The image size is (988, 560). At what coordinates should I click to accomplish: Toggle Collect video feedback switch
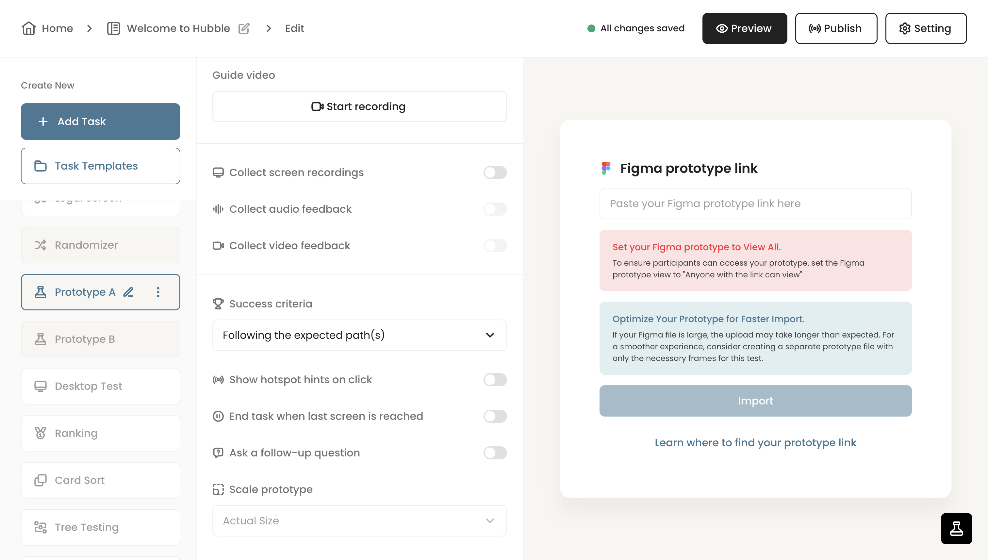coord(495,245)
